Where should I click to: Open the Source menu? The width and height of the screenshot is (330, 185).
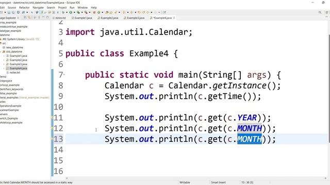click(x=12, y=8)
